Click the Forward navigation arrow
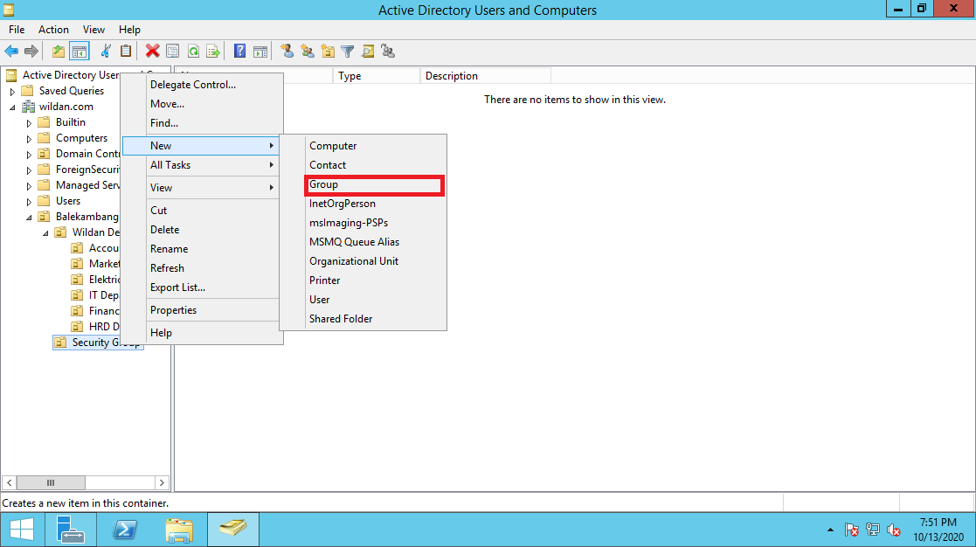Screen dimensions: 976x547 point(31,51)
